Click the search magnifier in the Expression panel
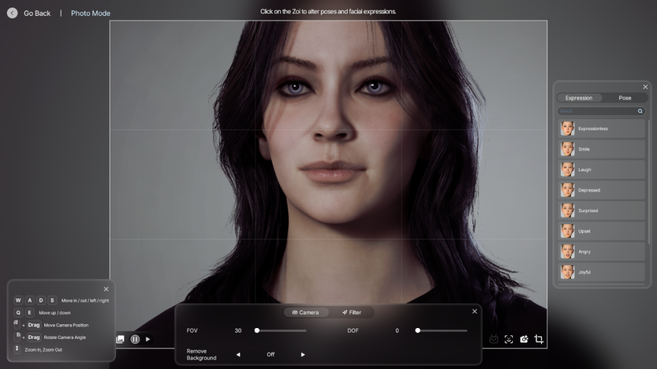Viewport: 657px width, 369px height. coord(640,111)
